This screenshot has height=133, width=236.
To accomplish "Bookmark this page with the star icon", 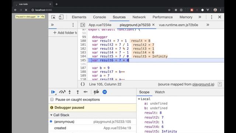I will (x=169, y=10).
